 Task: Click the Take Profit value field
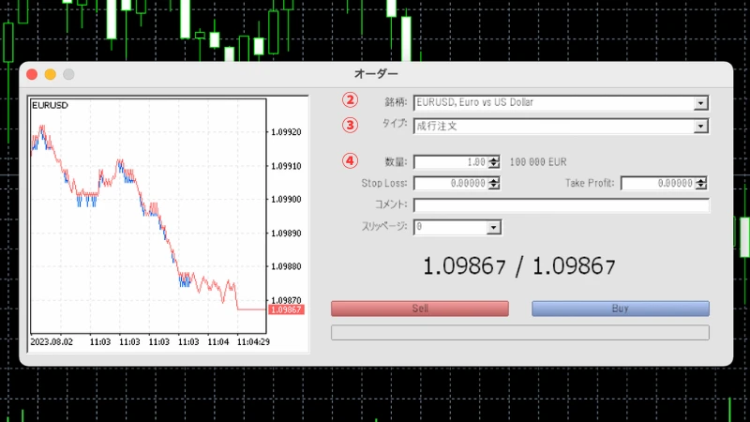(658, 183)
